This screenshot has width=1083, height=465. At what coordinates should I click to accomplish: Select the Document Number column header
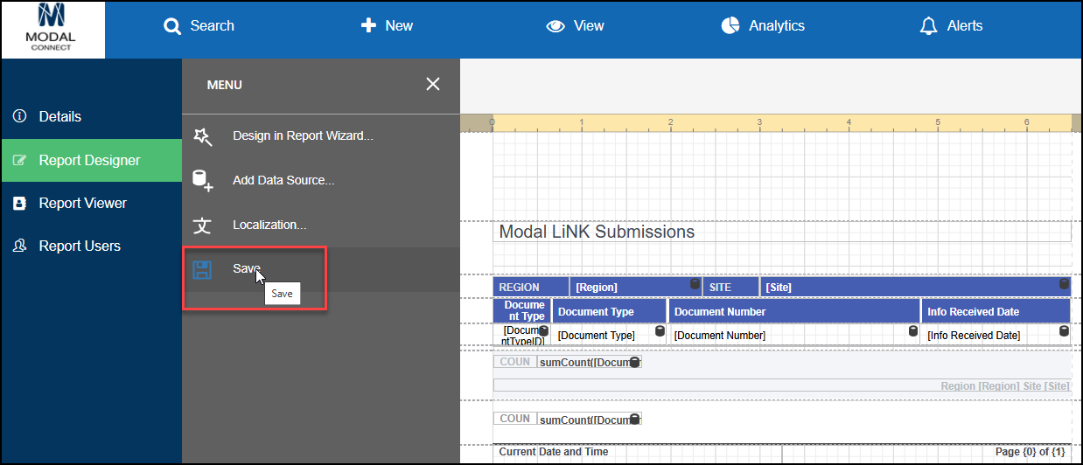794,311
